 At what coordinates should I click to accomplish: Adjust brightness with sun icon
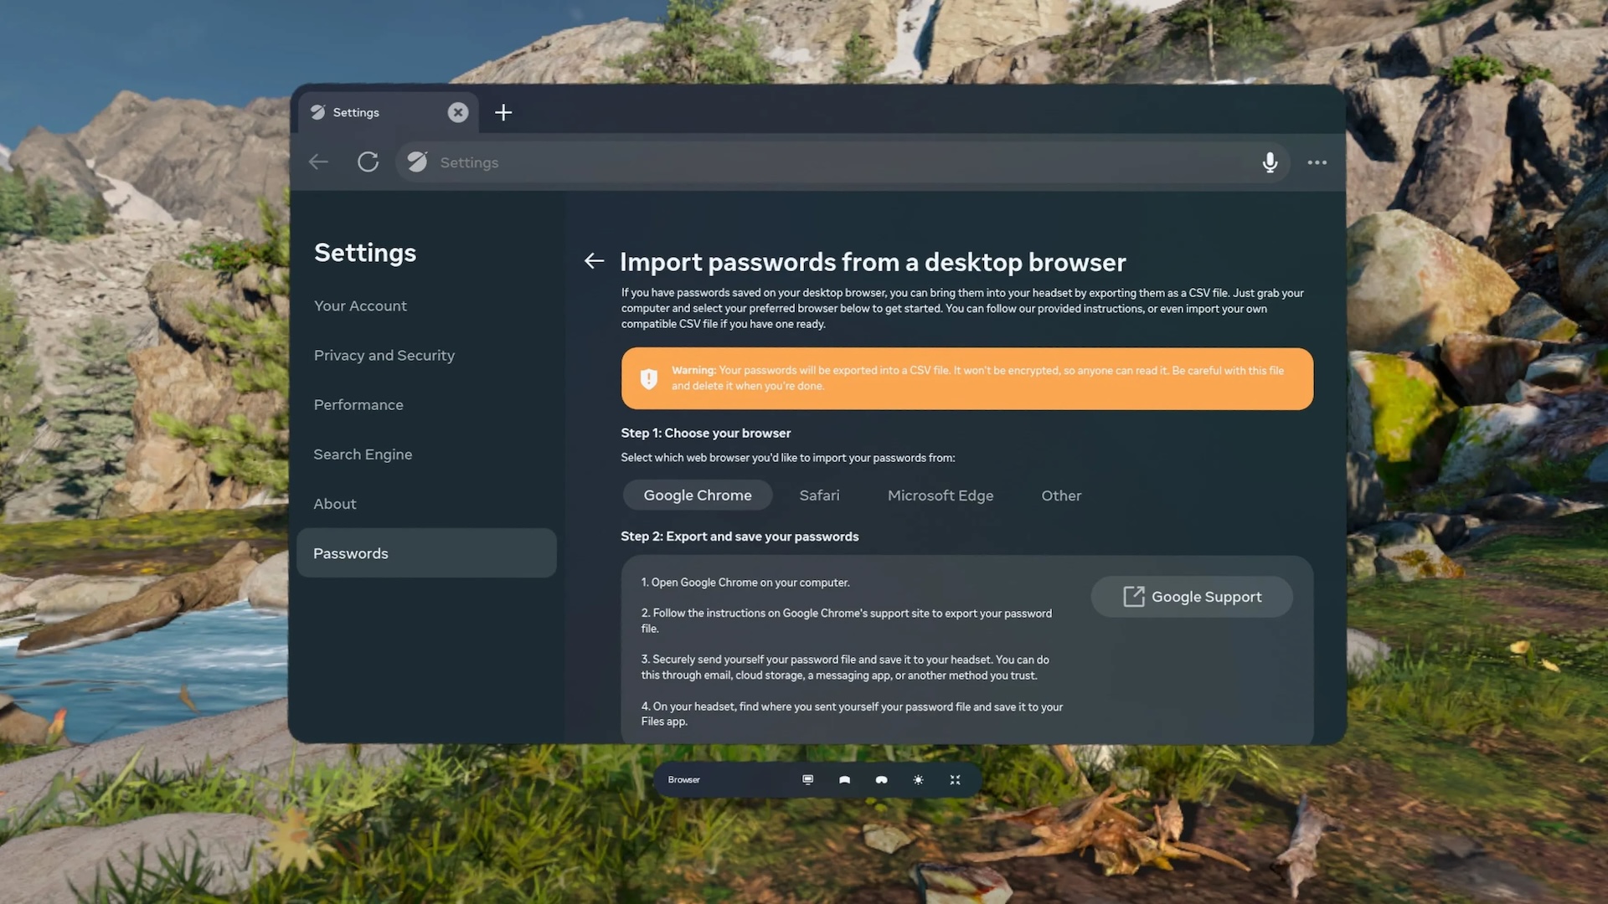(918, 779)
